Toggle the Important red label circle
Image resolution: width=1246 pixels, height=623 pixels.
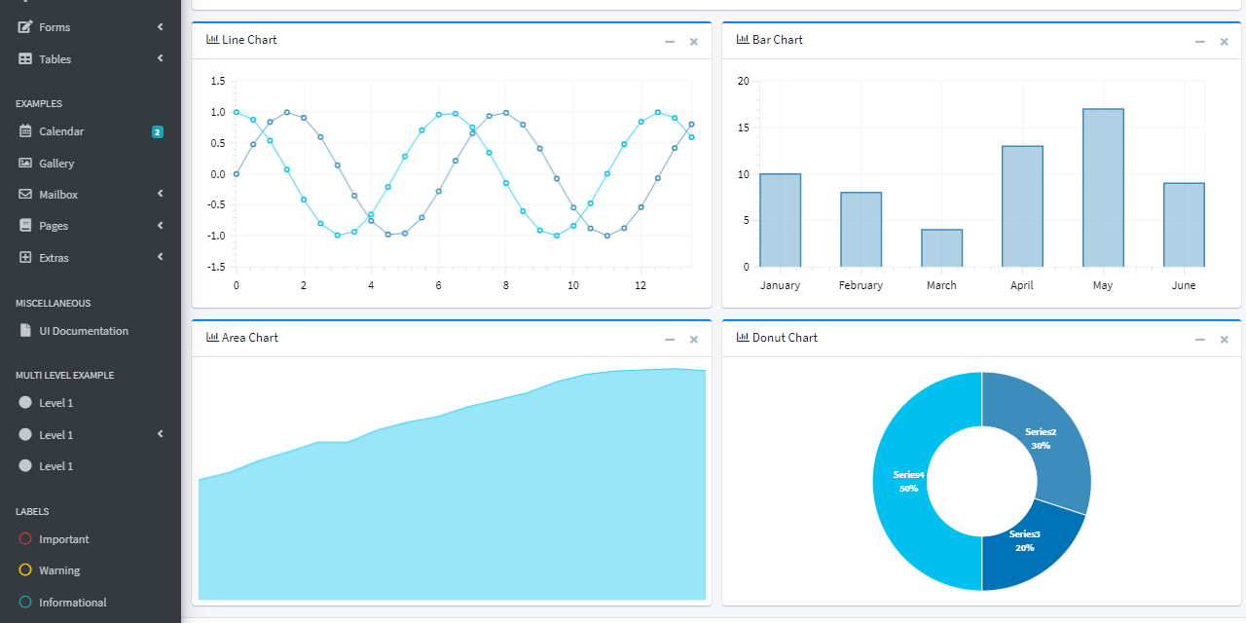[23, 538]
